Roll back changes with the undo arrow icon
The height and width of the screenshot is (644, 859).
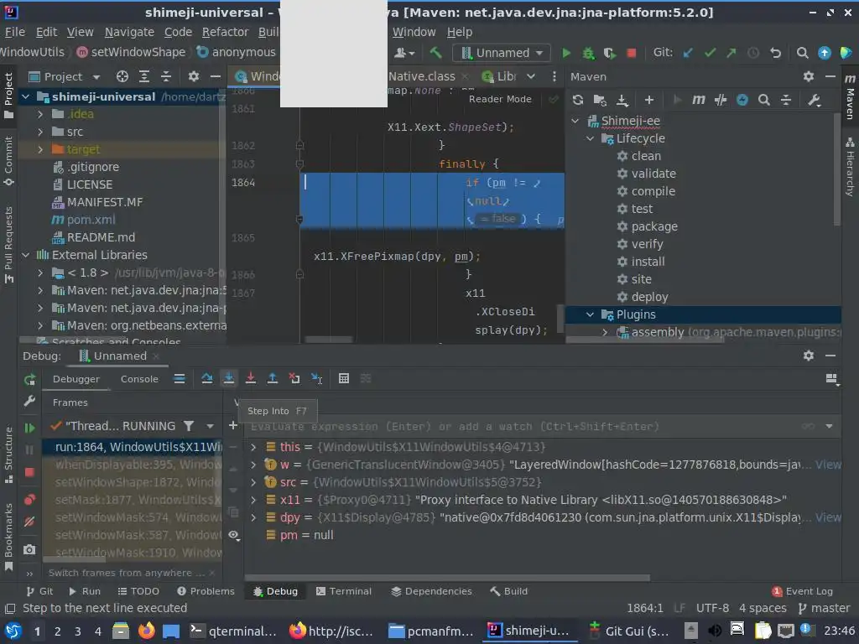pos(775,53)
